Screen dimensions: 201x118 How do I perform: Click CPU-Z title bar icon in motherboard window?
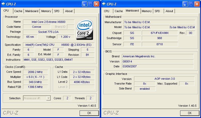pos(104,4)
